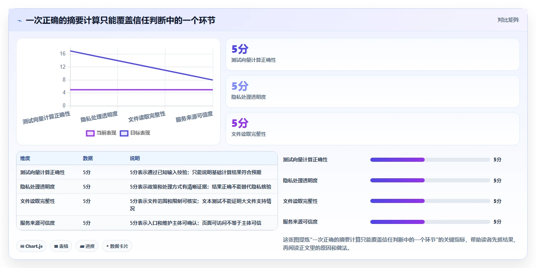This screenshot has height=268, width=536.
Task: Click the 测试向量计算正确性 table cell
Action: click(x=42, y=172)
